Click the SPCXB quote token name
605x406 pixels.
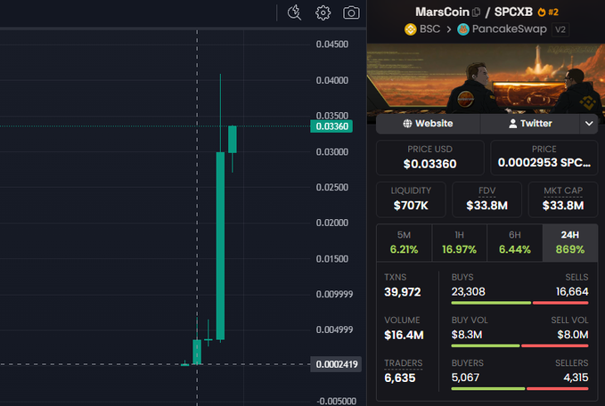coord(513,12)
